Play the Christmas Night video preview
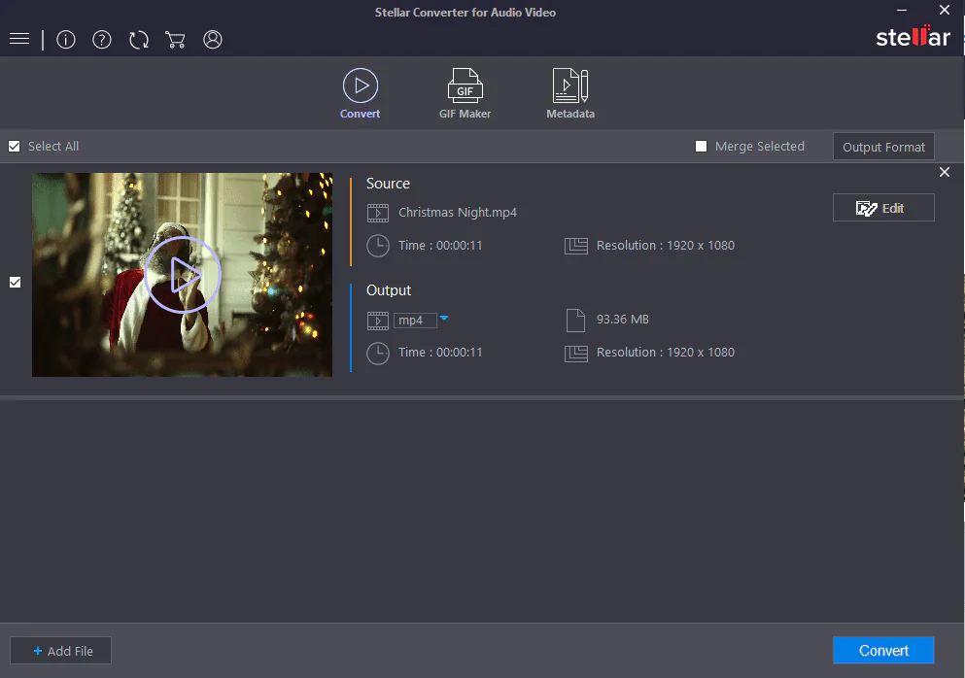This screenshot has height=678, width=965. 182,276
